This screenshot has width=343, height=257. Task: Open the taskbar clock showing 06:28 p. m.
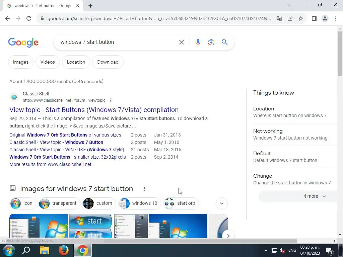[x=310, y=250]
